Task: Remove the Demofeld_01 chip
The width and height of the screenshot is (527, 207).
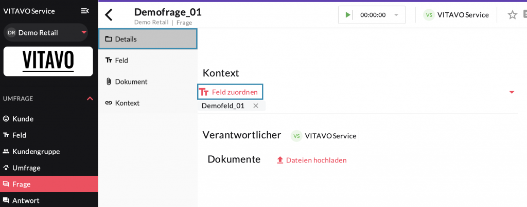Action: point(256,106)
